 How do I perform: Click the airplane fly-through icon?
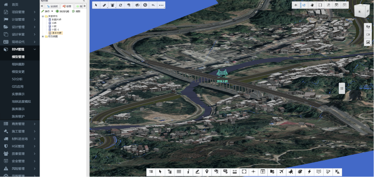[281, 172]
